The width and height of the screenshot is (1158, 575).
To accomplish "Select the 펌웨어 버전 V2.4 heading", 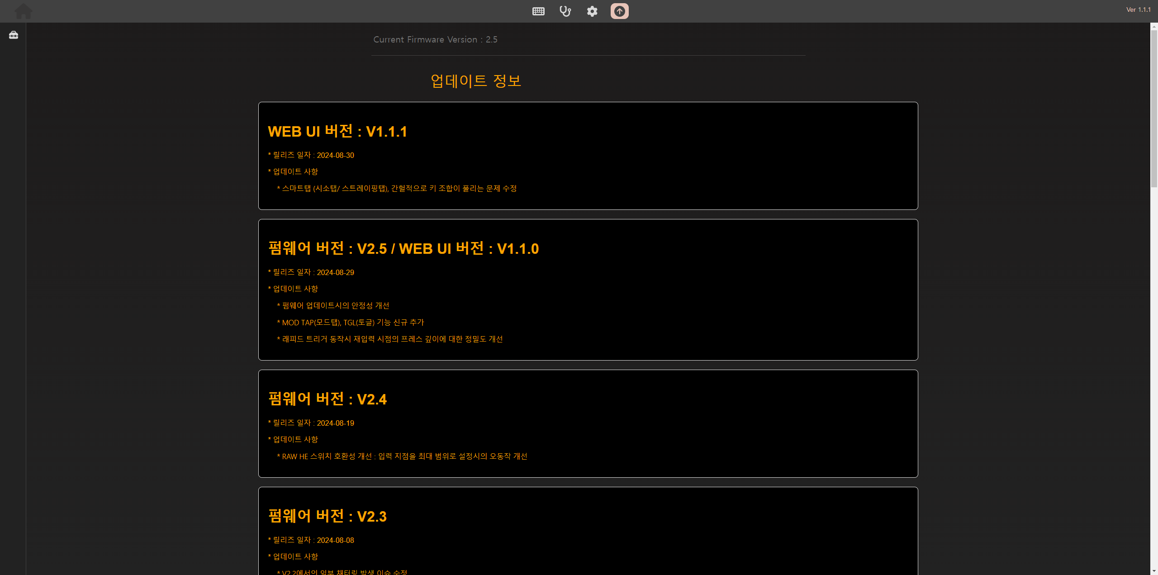I will point(327,399).
